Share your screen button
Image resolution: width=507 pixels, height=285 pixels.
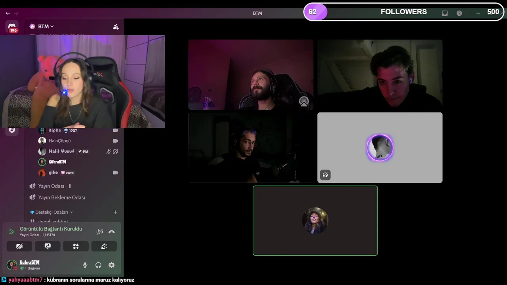(48, 246)
